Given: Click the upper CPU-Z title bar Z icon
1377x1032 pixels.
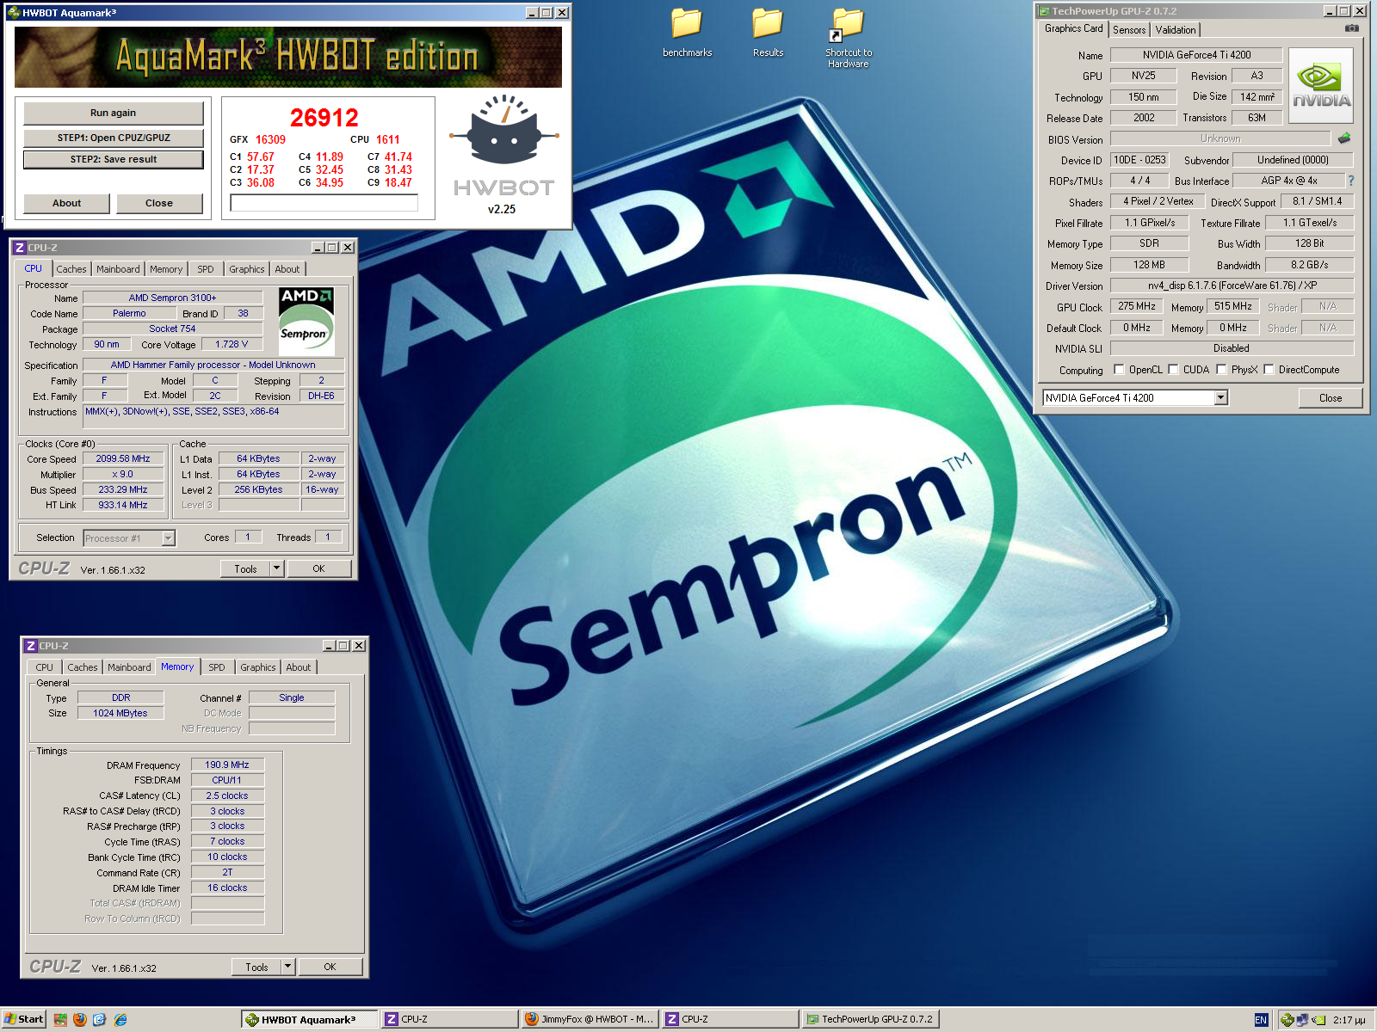Looking at the screenshot, I should [20, 248].
